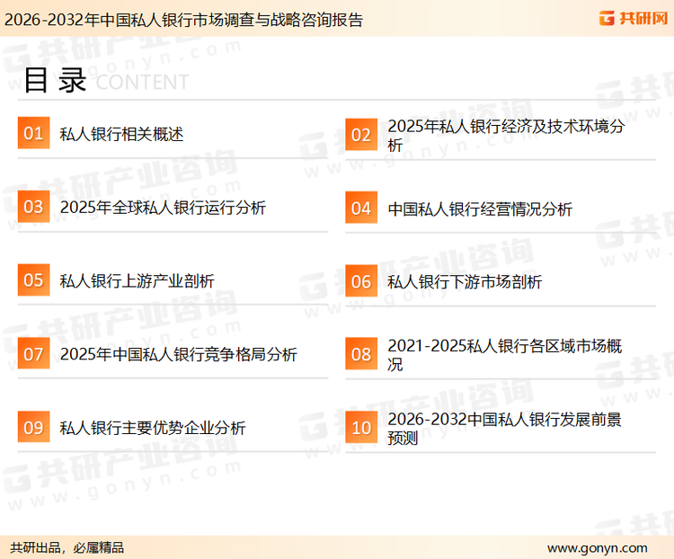Screen dimensions: 674x559
Task: Select the orange 10 number badge
Action: 361,428
